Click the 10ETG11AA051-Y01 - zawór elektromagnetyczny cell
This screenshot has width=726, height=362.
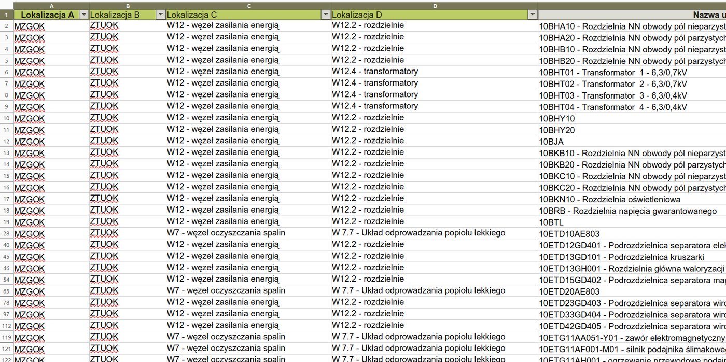click(632, 337)
